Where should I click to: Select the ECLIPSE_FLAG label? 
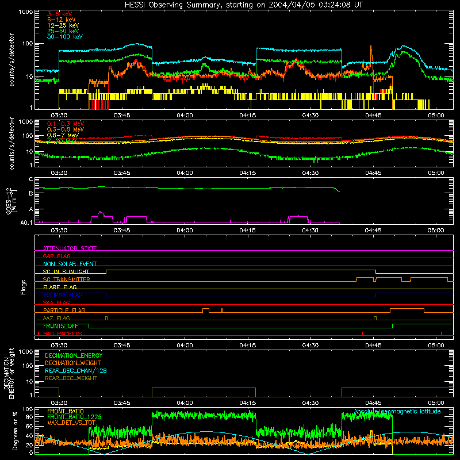coord(63,295)
